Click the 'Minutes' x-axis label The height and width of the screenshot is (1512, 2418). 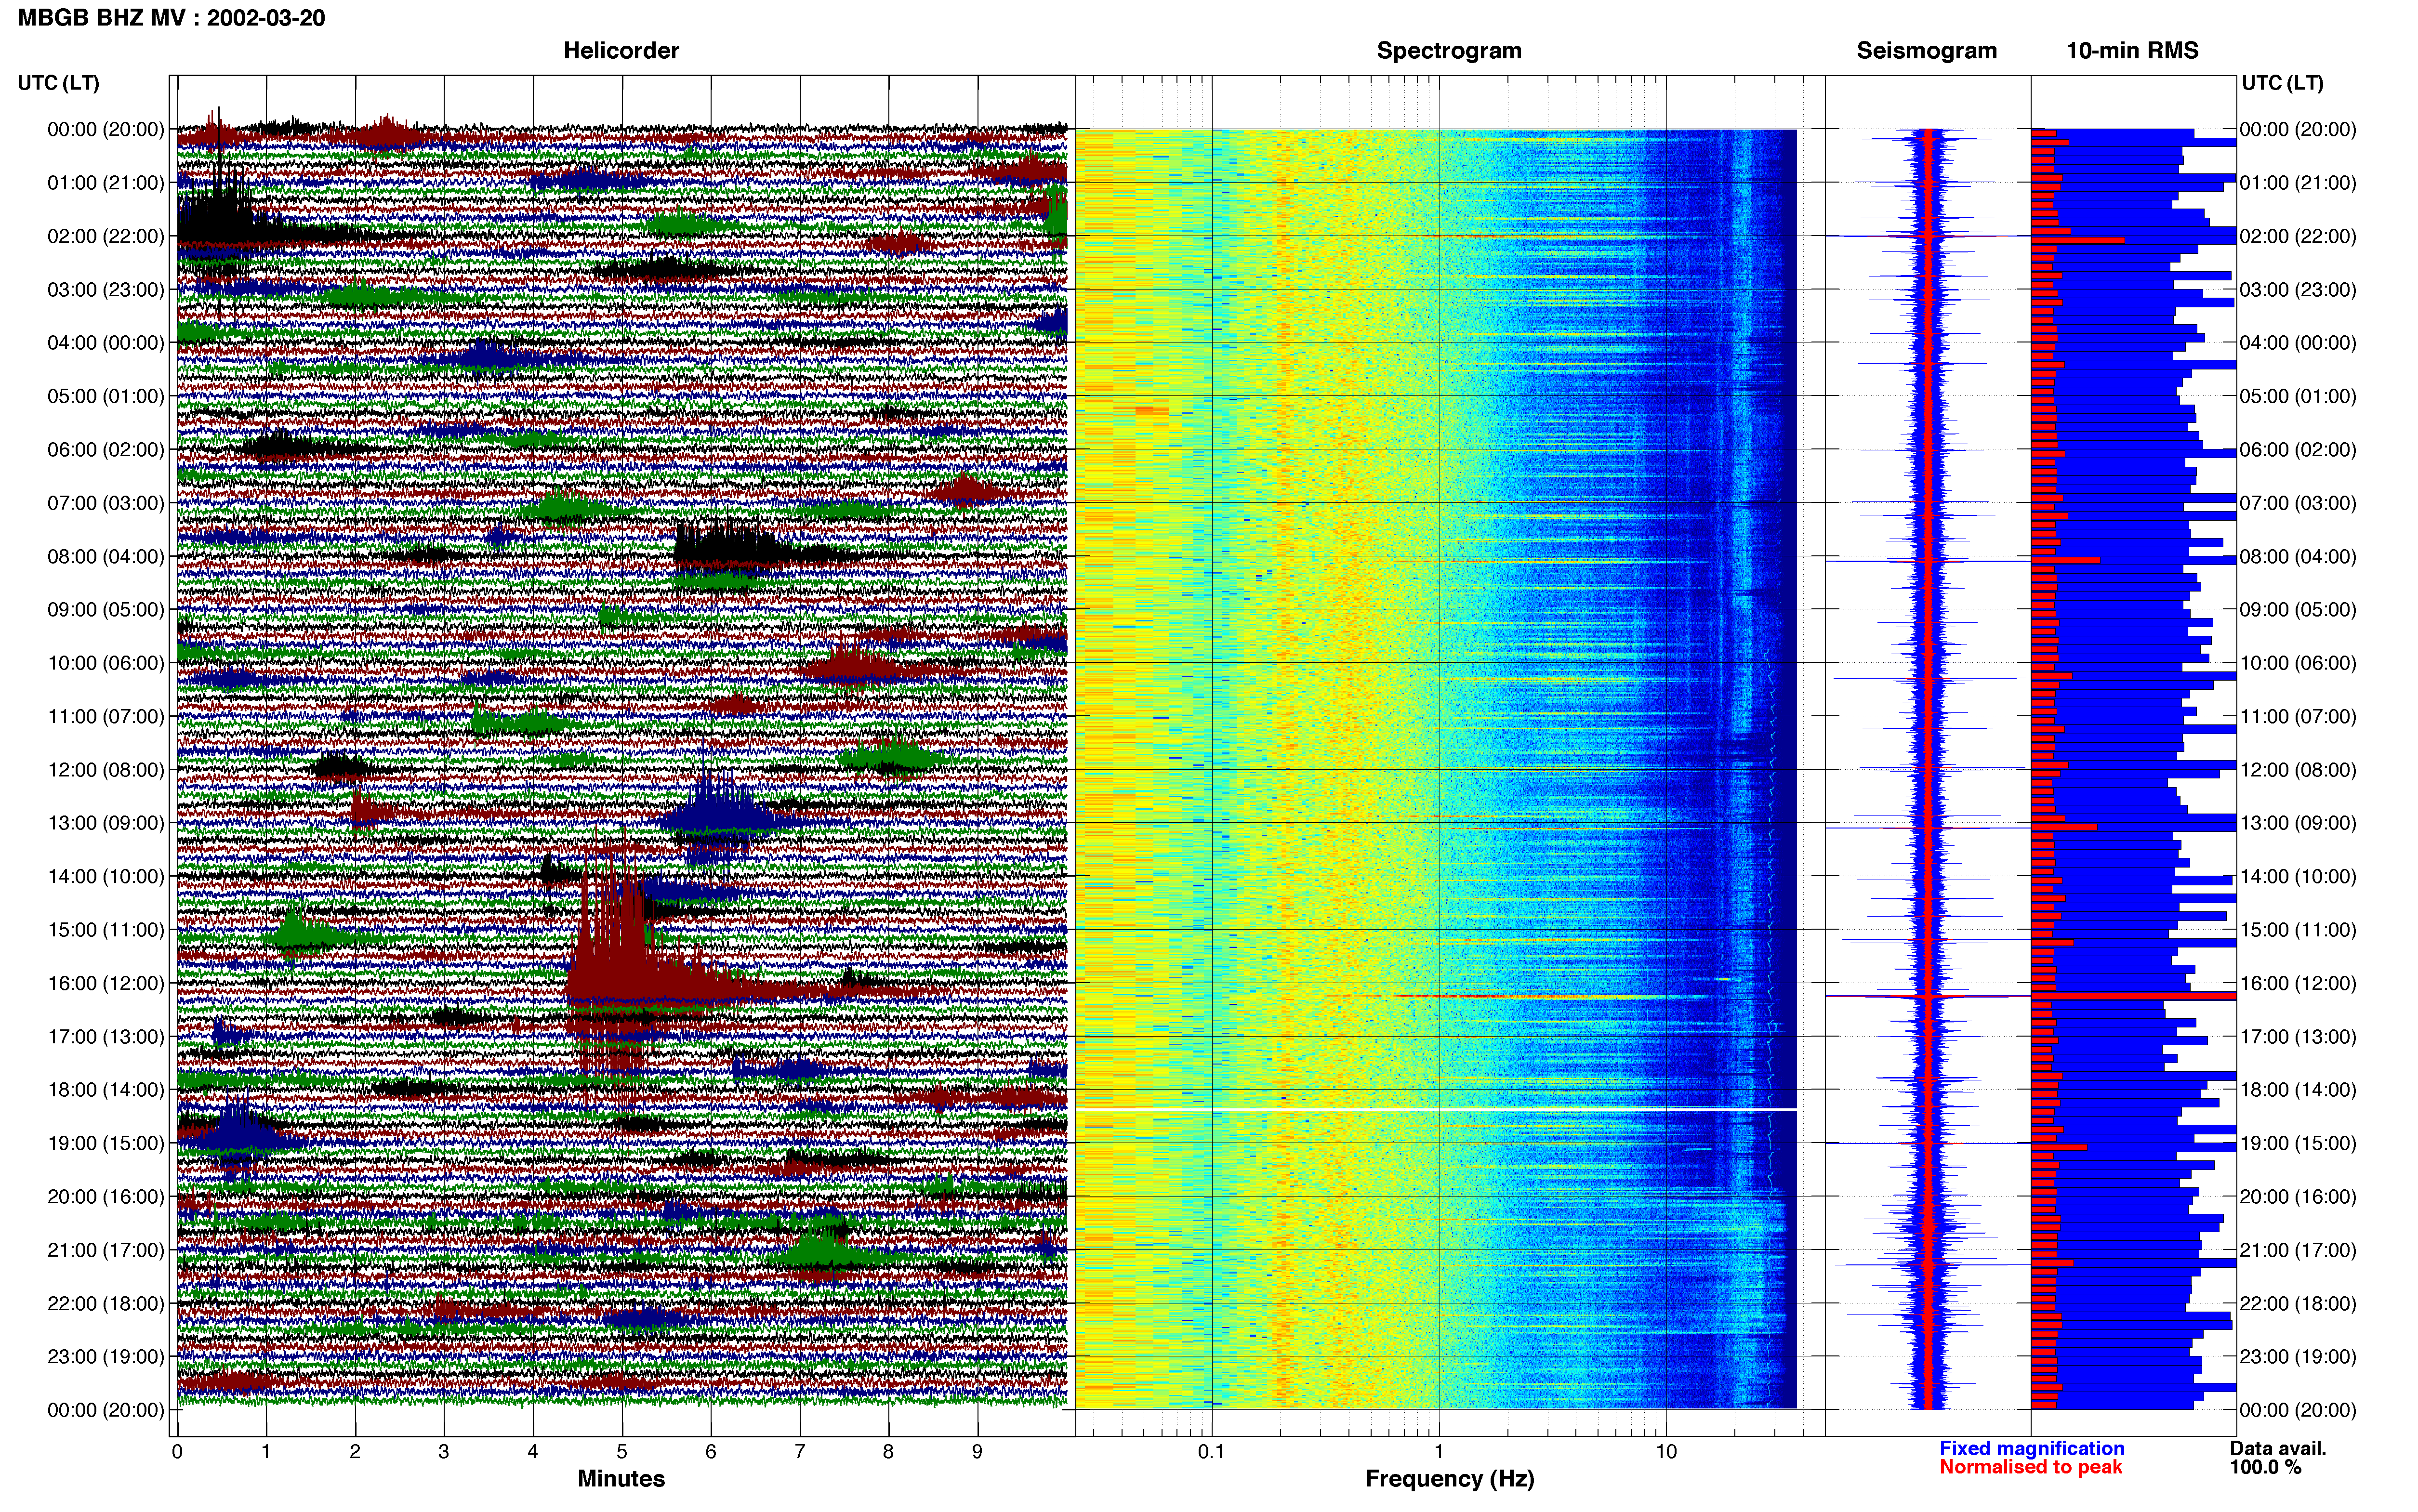[x=621, y=1479]
